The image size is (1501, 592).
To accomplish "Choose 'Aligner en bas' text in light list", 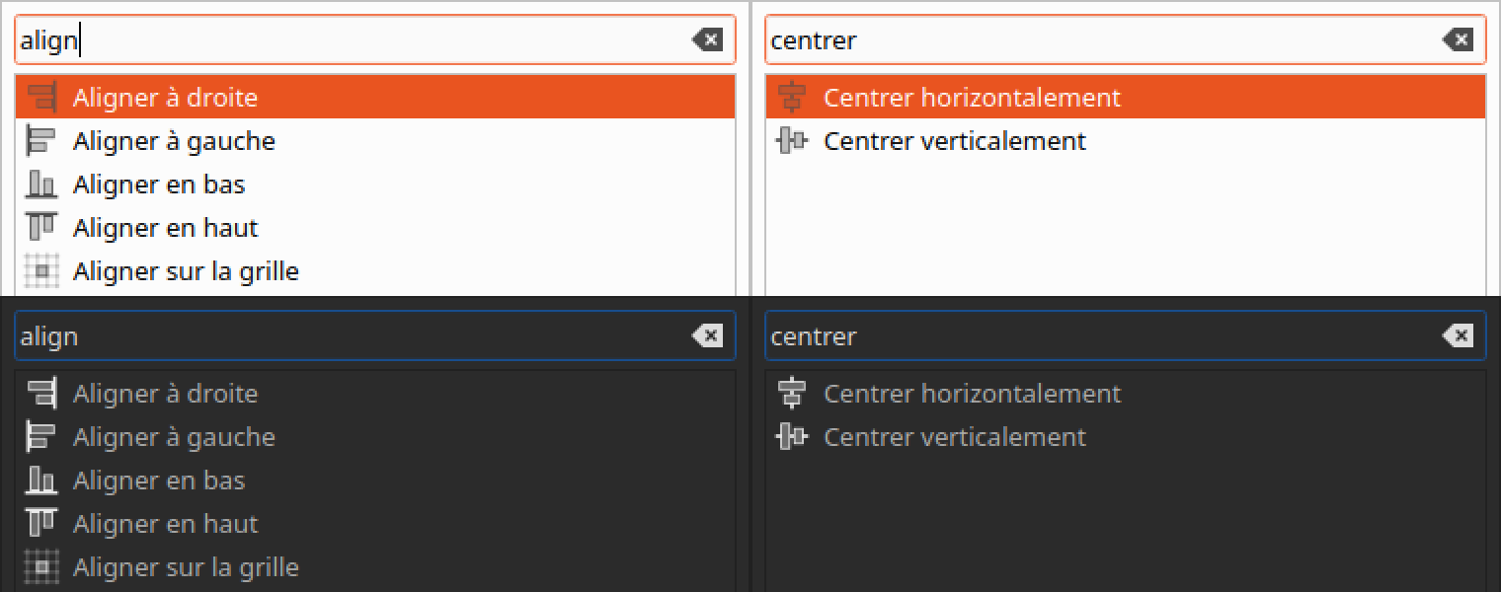I will 159,185.
